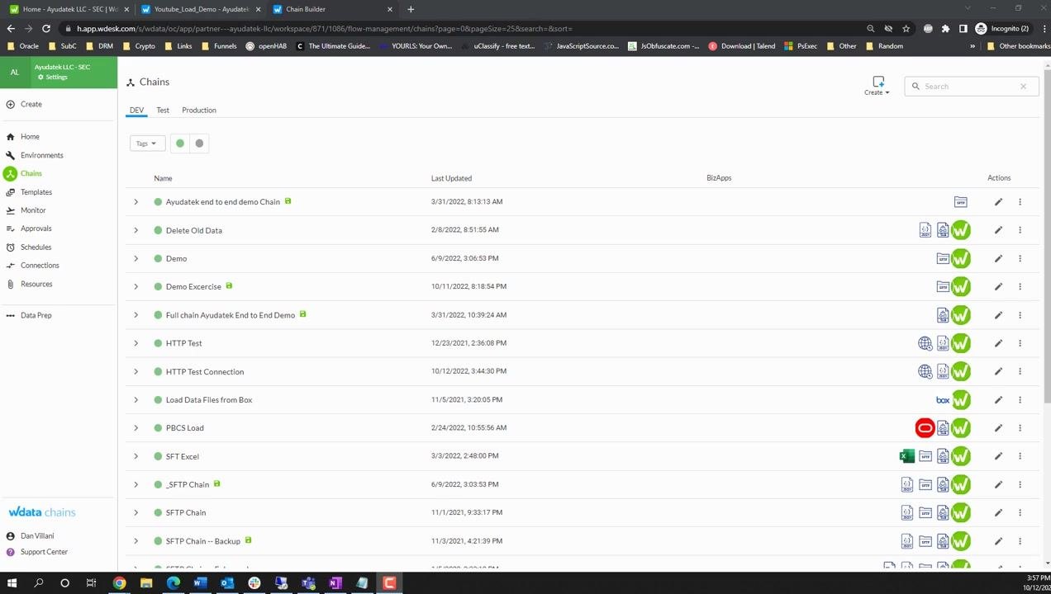1051x594 pixels.
Task: Go to Environments in the sidebar
Action: click(x=41, y=155)
